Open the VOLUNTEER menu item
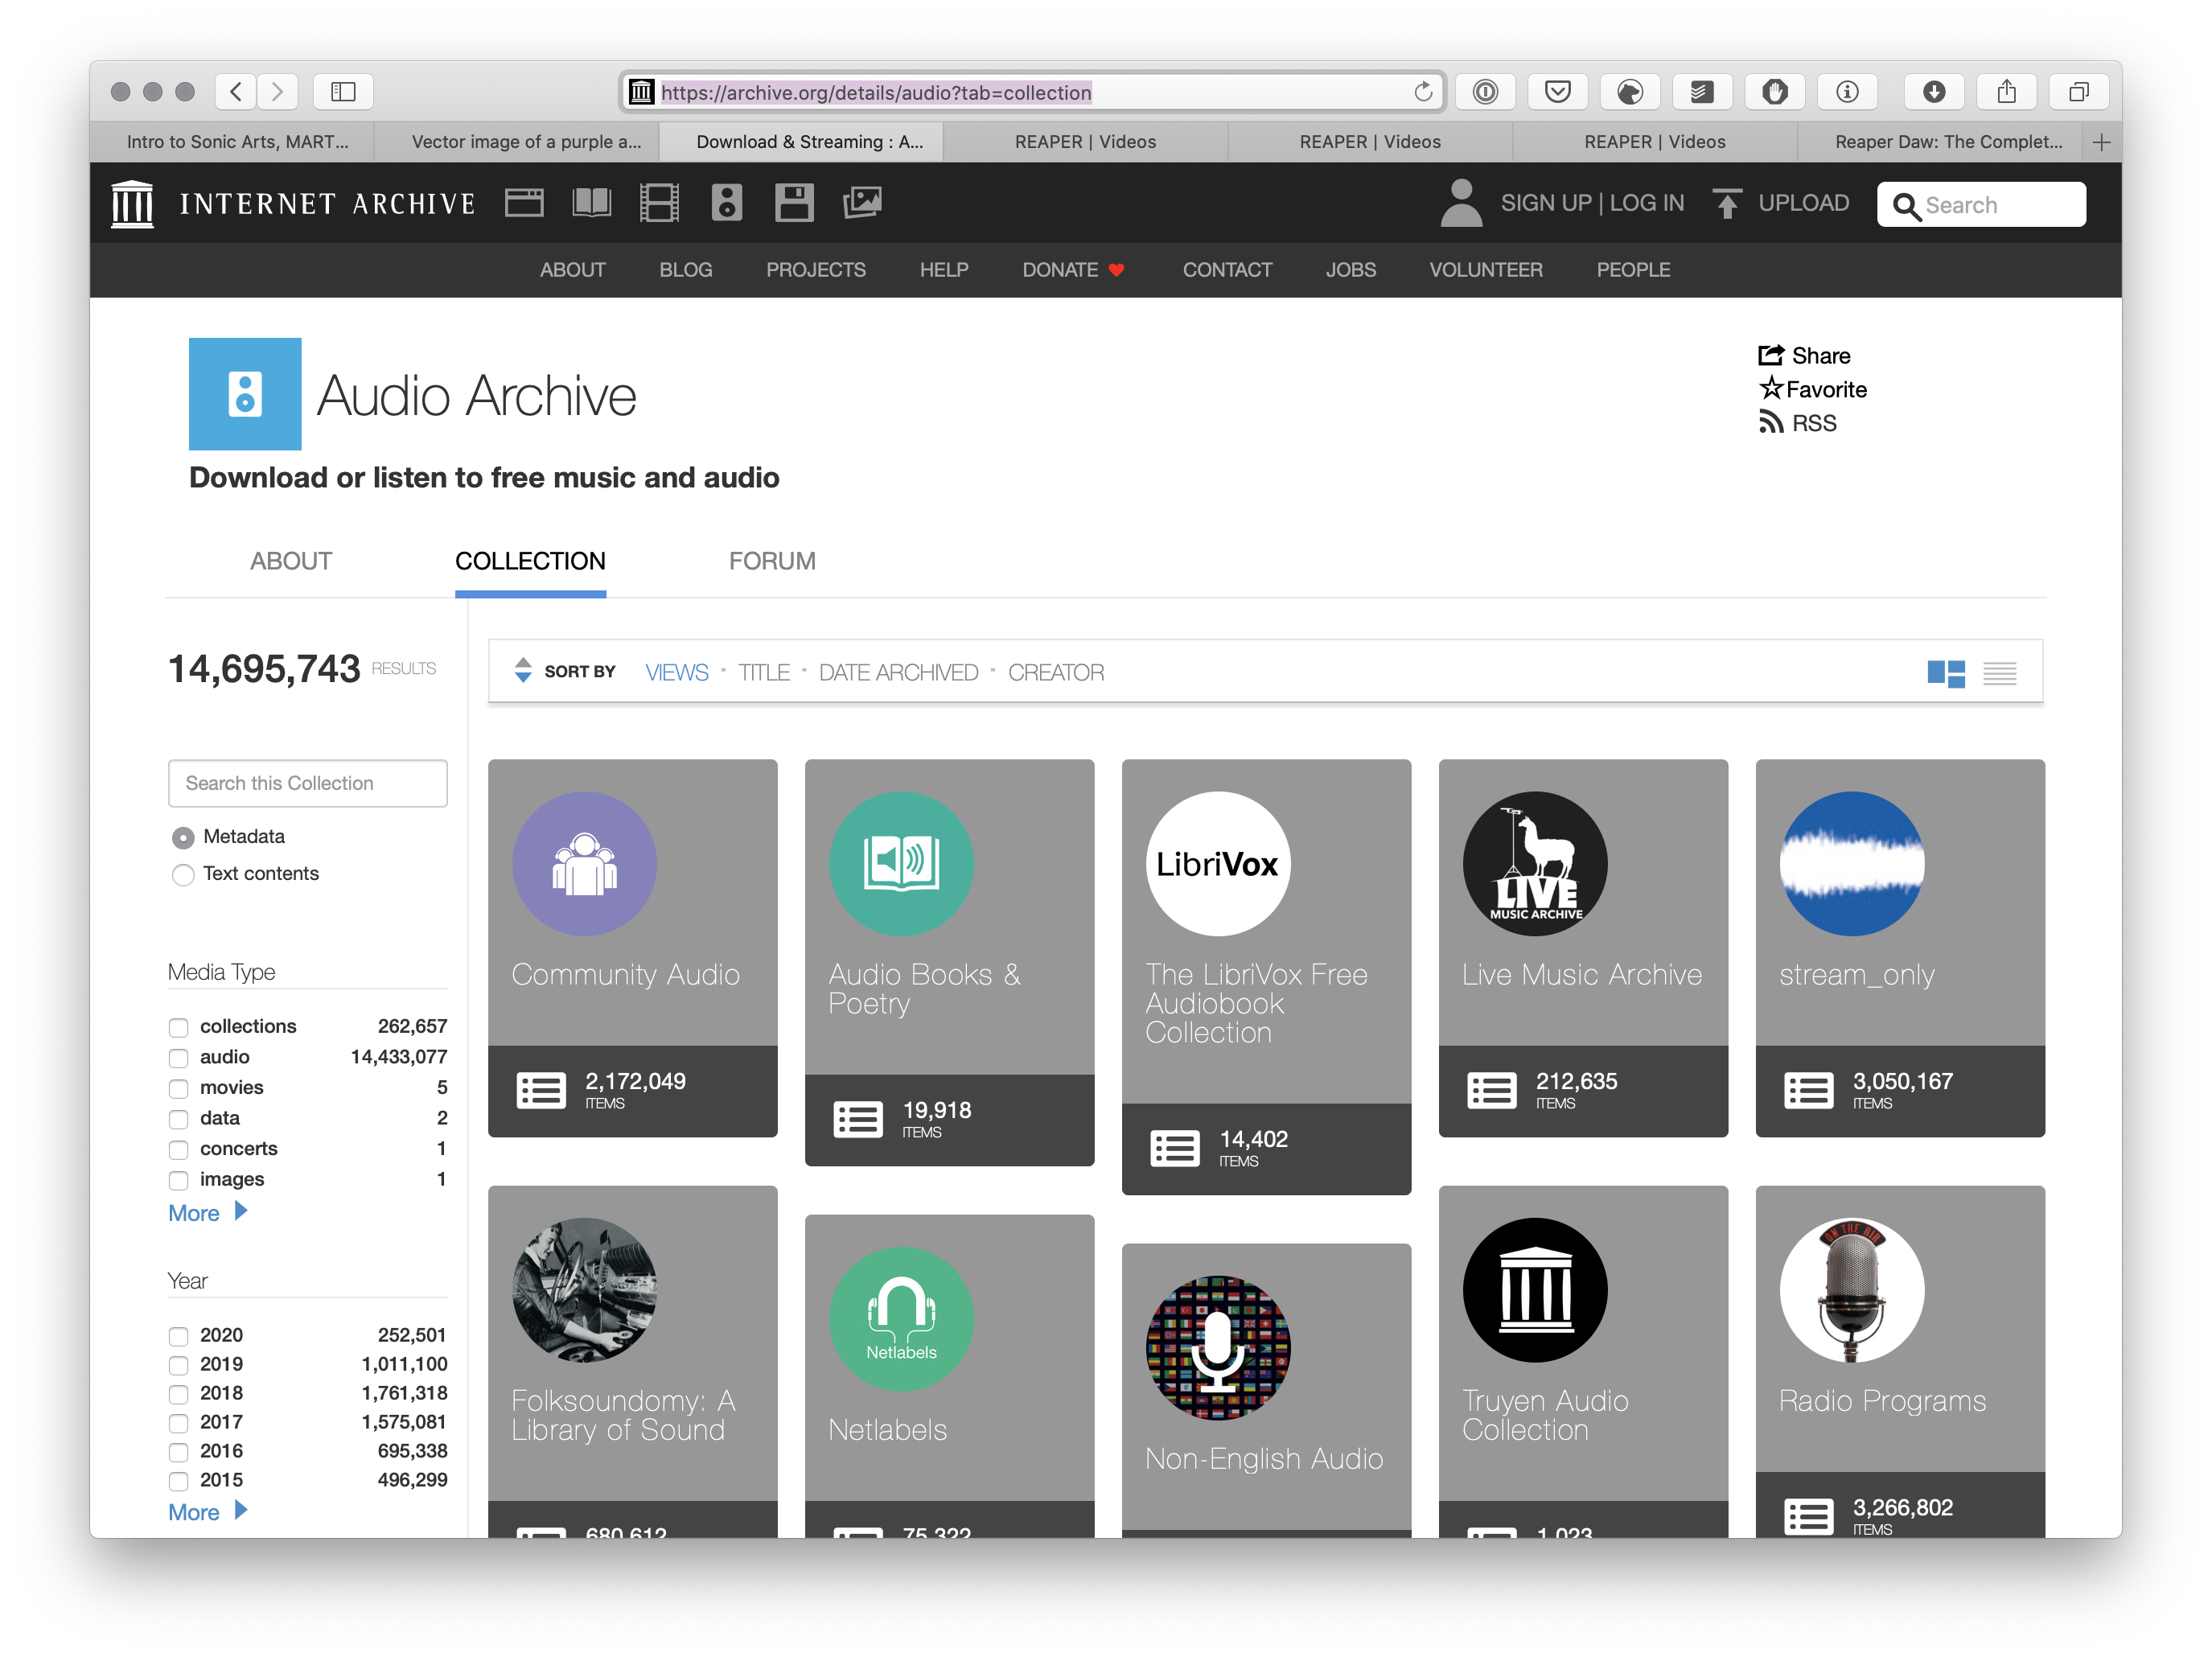 1486,270
